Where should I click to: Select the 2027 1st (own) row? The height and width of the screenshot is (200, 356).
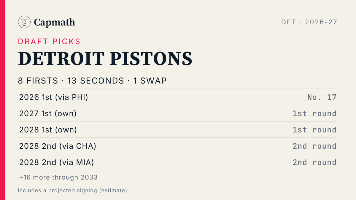pyautogui.click(x=178, y=113)
